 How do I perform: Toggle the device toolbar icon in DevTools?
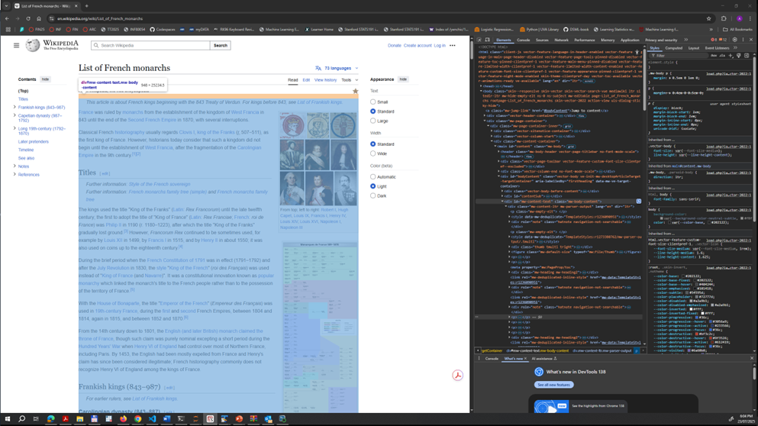487,40
